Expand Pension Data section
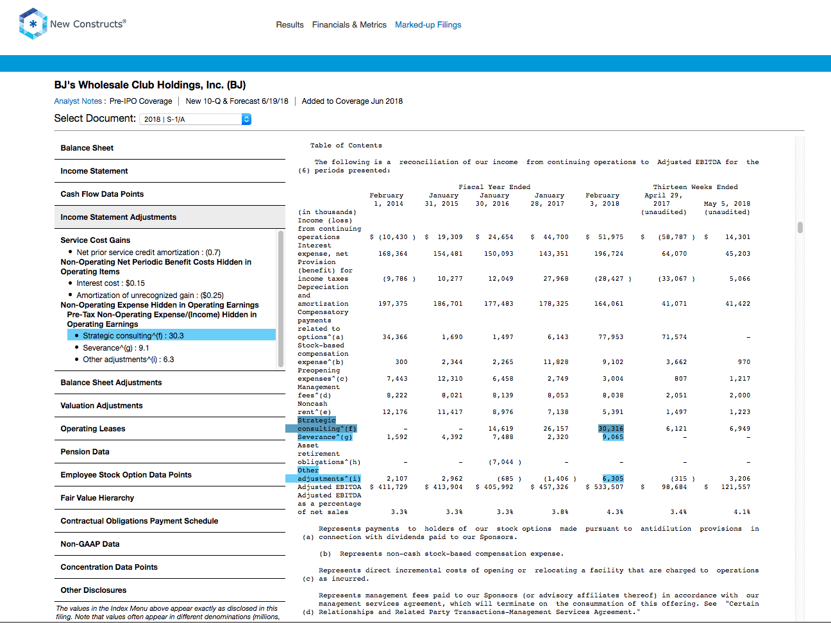This screenshot has width=831, height=623. tap(170, 452)
